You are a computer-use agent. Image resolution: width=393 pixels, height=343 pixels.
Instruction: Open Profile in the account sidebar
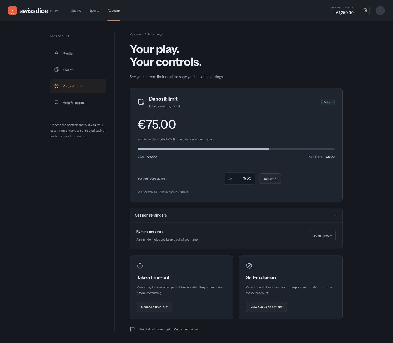[x=78, y=53]
